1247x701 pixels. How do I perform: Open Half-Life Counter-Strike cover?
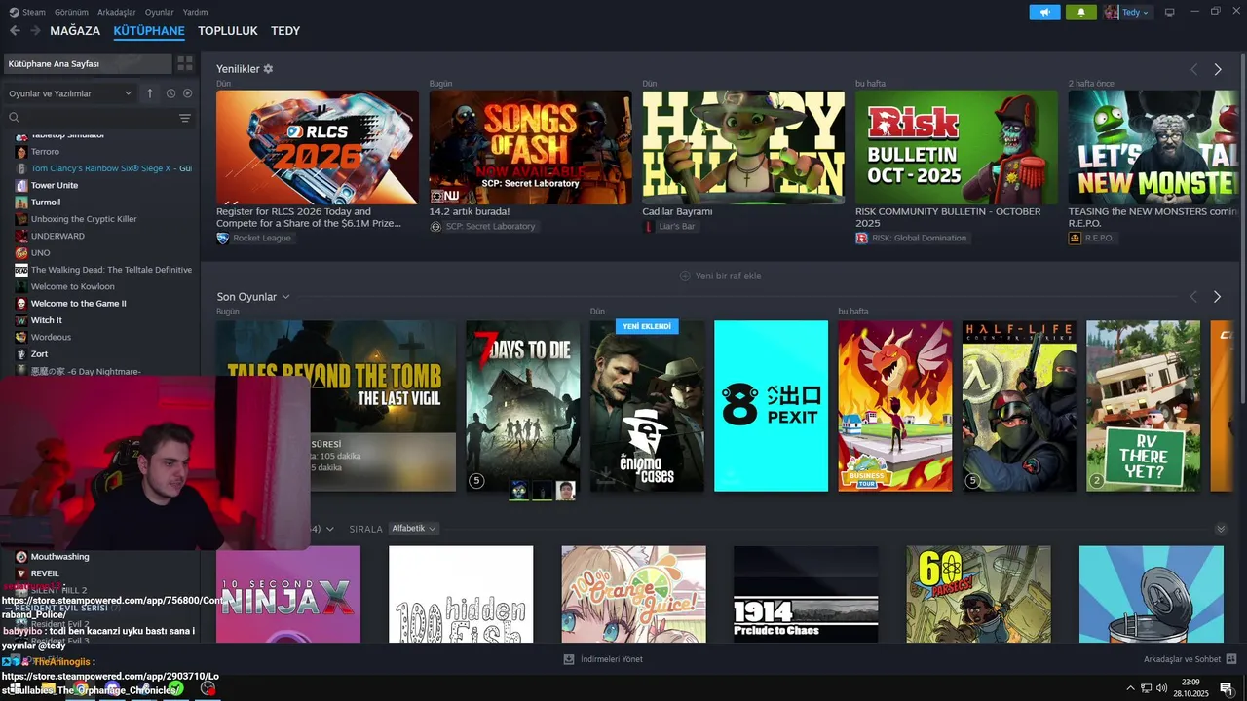[1019, 406]
